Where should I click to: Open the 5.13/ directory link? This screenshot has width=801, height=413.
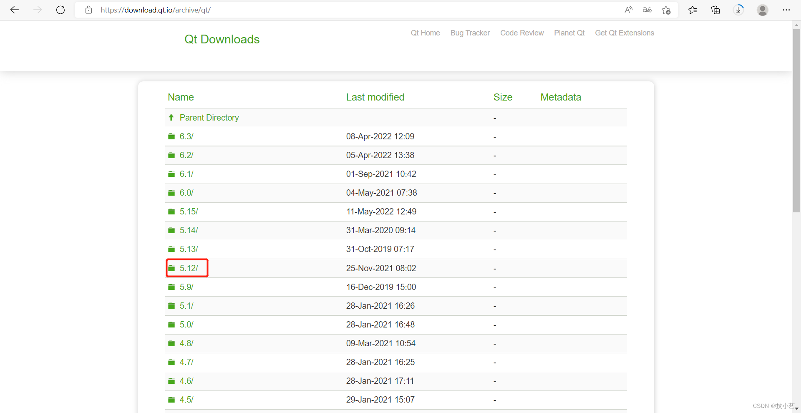[x=189, y=249]
